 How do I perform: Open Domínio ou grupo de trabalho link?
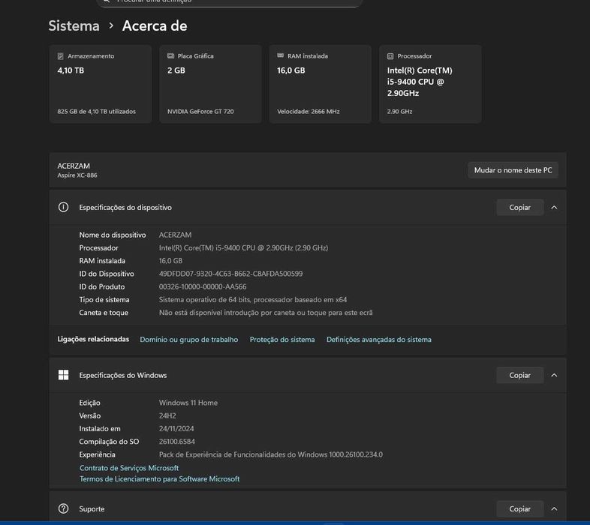[189, 340]
